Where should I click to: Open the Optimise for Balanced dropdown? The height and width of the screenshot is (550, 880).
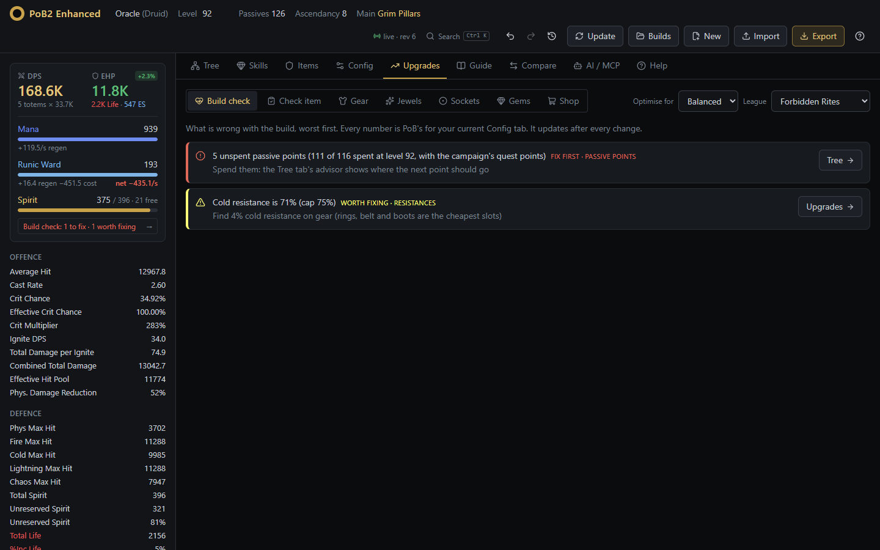[708, 101]
